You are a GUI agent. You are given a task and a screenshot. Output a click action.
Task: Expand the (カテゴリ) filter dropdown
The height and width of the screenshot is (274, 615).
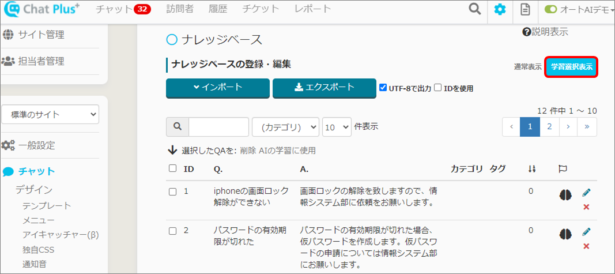(x=285, y=126)
